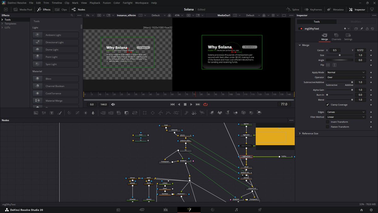This screenshot has width=378, height=213.
Task: Expand the LUTs tree item
Action: pos(3,27)
